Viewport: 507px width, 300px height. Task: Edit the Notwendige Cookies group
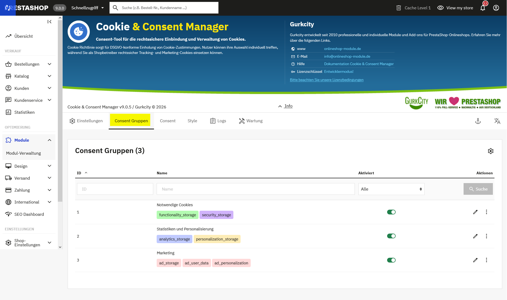475,212
